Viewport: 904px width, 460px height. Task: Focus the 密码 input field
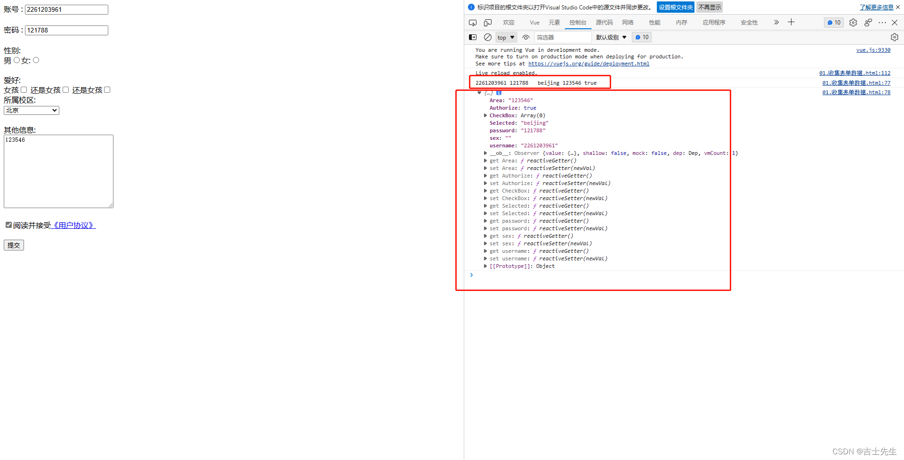click(66, 30)
